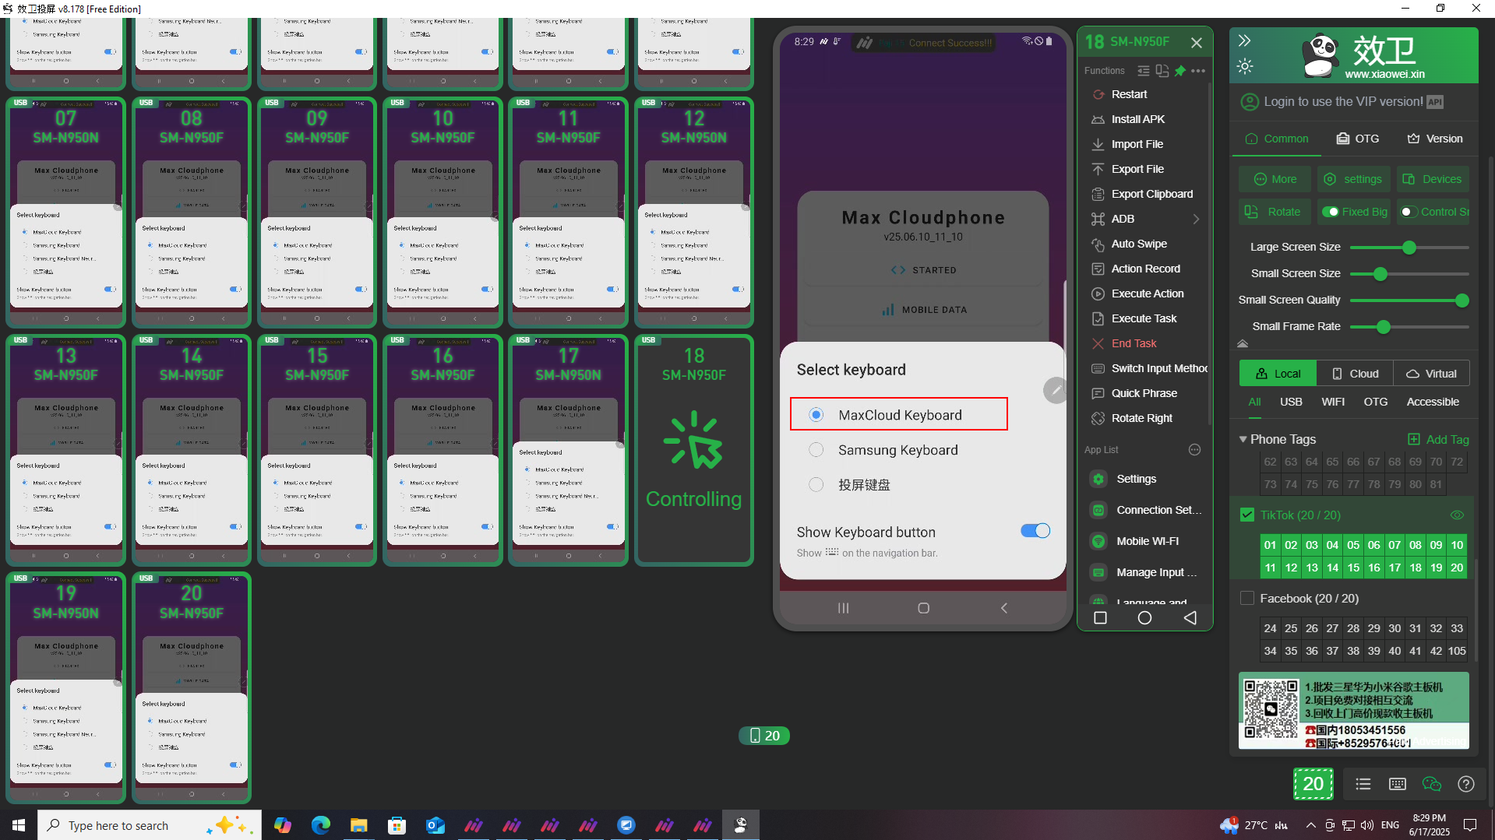Open Microsoft Edge from taskbar
1495x840 pixels.
point(321,825)
